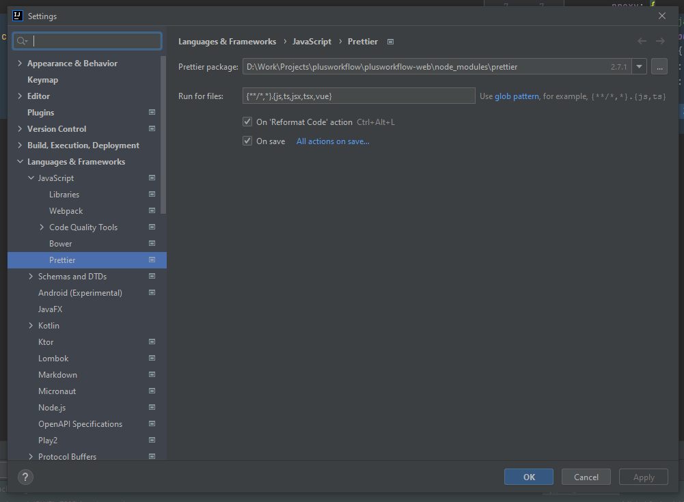Viewport: 684px width, 502px height.
Task: Click the project-level icon beside Micronaut
Action: point(152,391)
